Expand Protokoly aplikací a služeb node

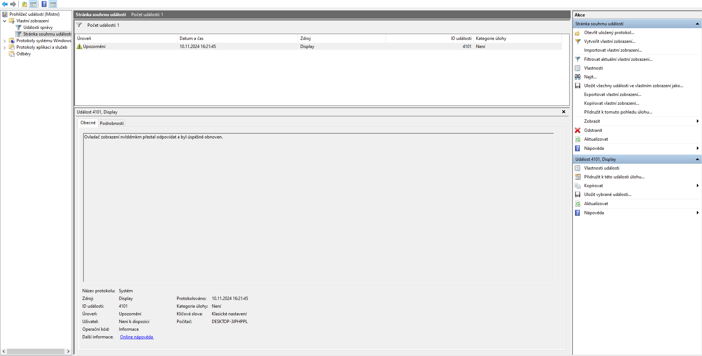(x=4, y=47)
